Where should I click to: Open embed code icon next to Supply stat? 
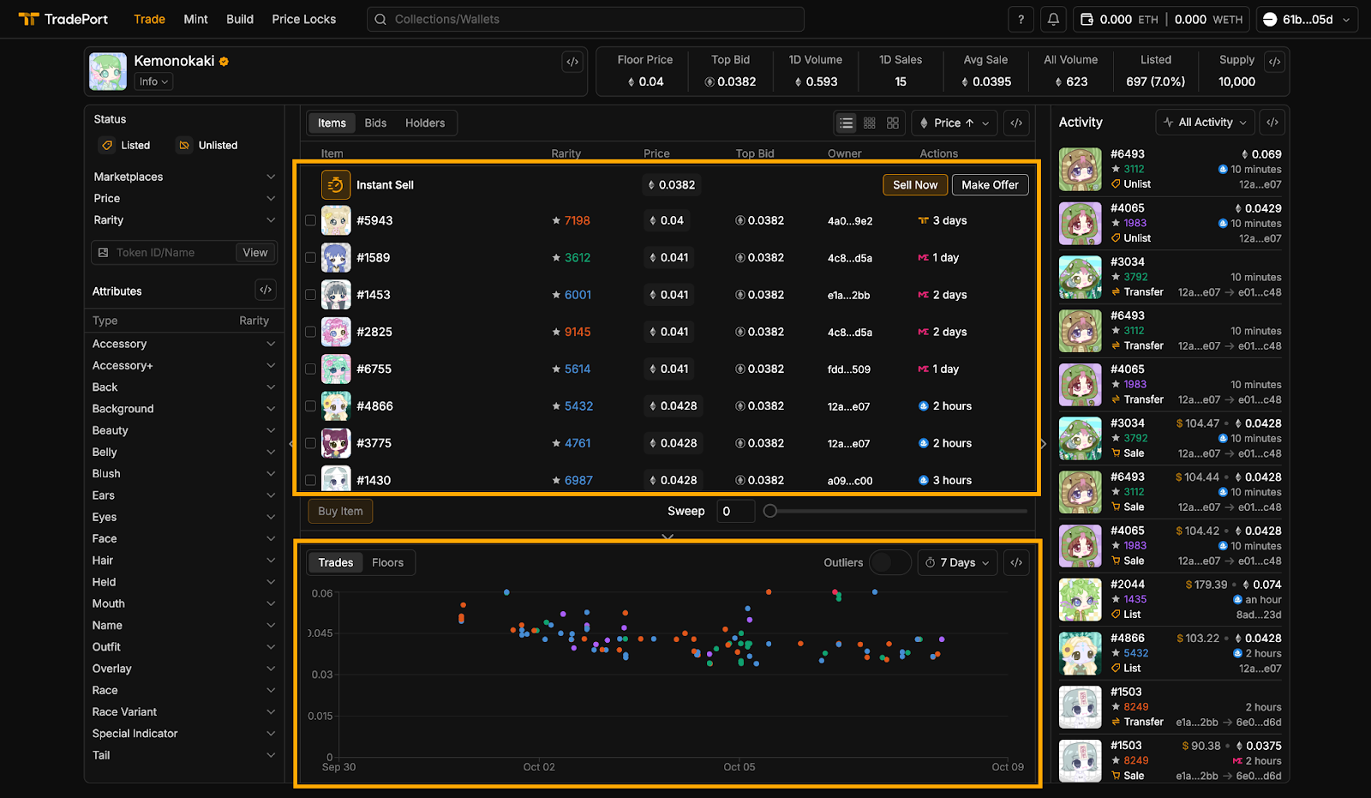click(x=1274, y=62)
